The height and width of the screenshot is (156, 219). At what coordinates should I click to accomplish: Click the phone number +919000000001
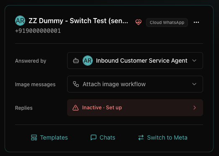38,31
